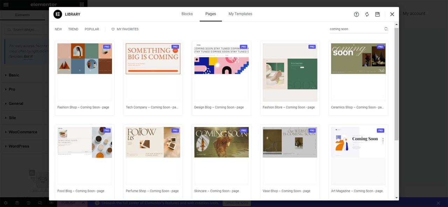The height and width of the screenshot is (207, 448).
Task: Click the save template disk icon
Action: click(377, 14)
